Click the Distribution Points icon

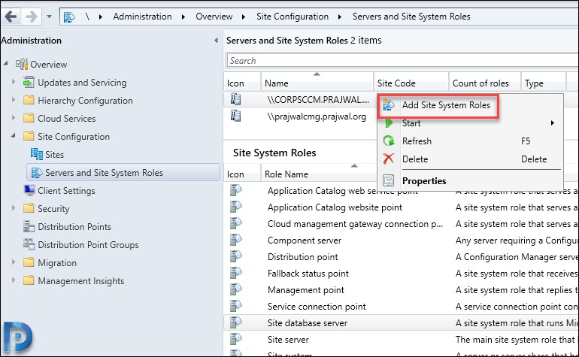click(x=29, y=226)
